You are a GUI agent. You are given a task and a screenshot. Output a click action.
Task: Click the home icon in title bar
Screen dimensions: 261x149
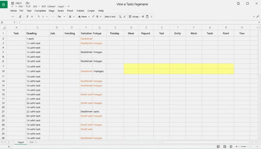(238, 4)
